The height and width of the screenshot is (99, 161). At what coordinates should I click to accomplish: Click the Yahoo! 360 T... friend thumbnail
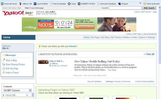tap(43, 62)
